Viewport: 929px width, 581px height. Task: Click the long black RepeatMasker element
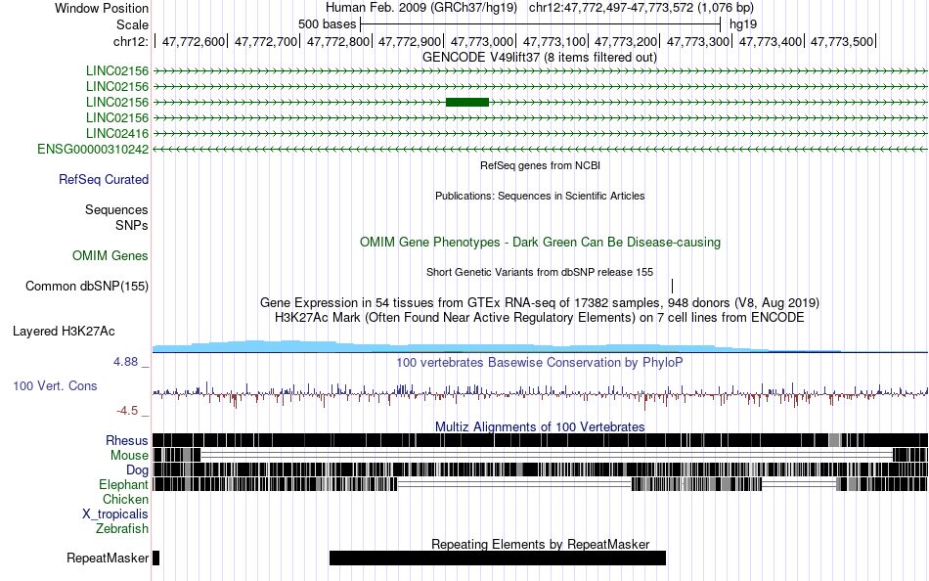[498, 558]
